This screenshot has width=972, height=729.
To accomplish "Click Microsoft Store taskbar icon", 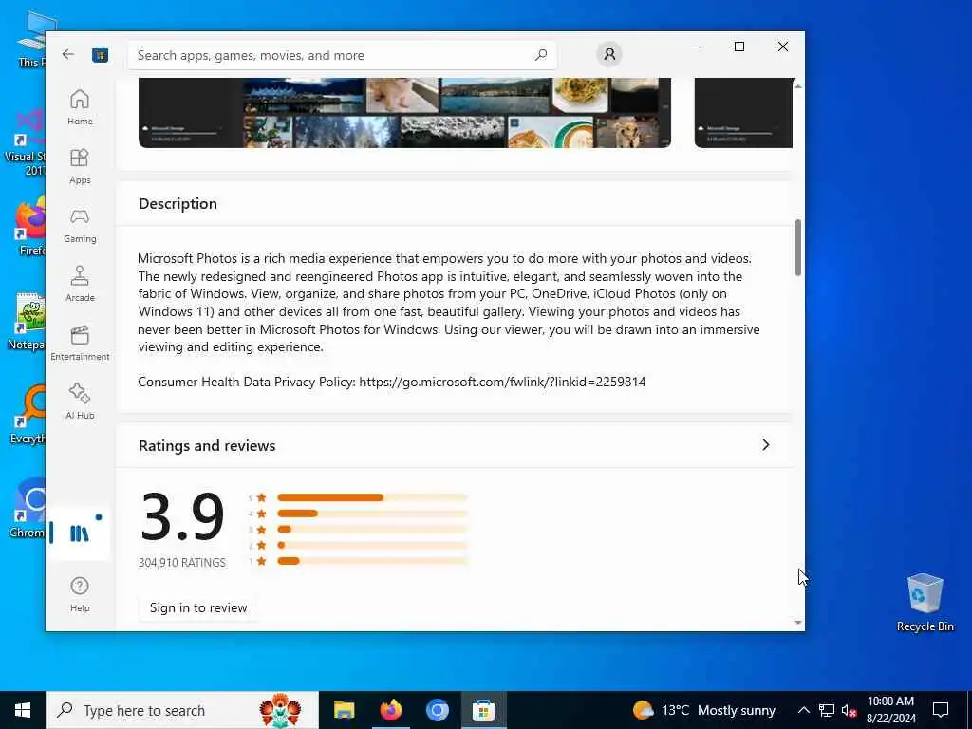I will (x=483, y=710).
